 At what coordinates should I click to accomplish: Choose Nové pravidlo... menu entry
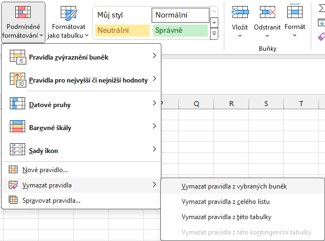tap(81, 170)
